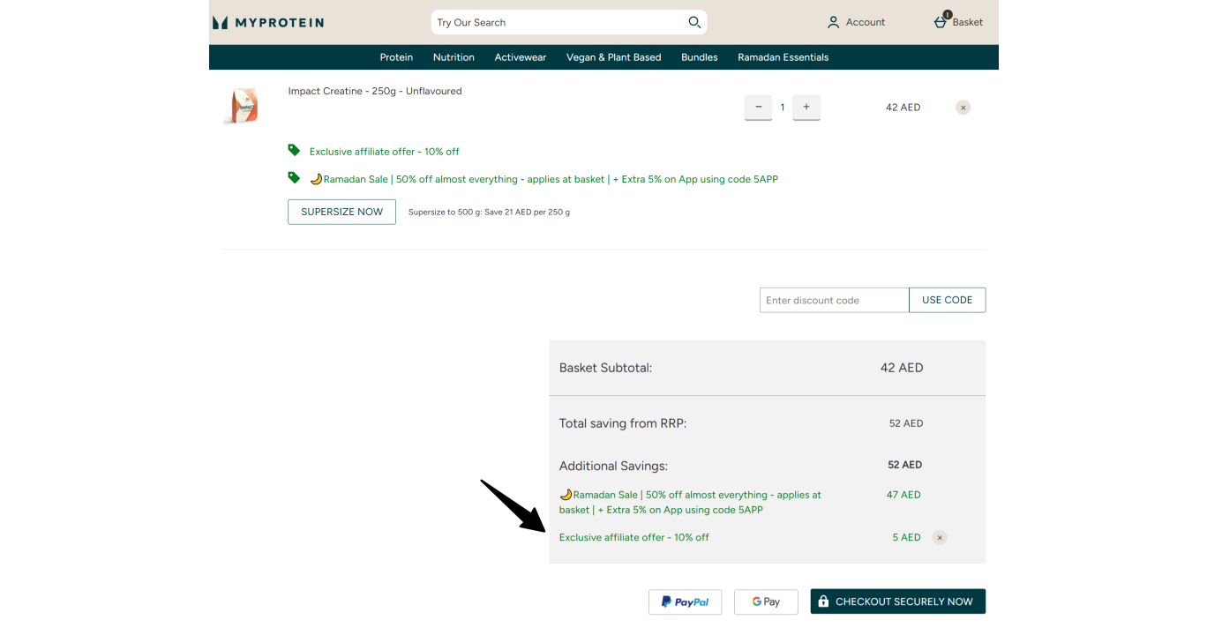Click the 5 AED affiliate saving amount

906,537
